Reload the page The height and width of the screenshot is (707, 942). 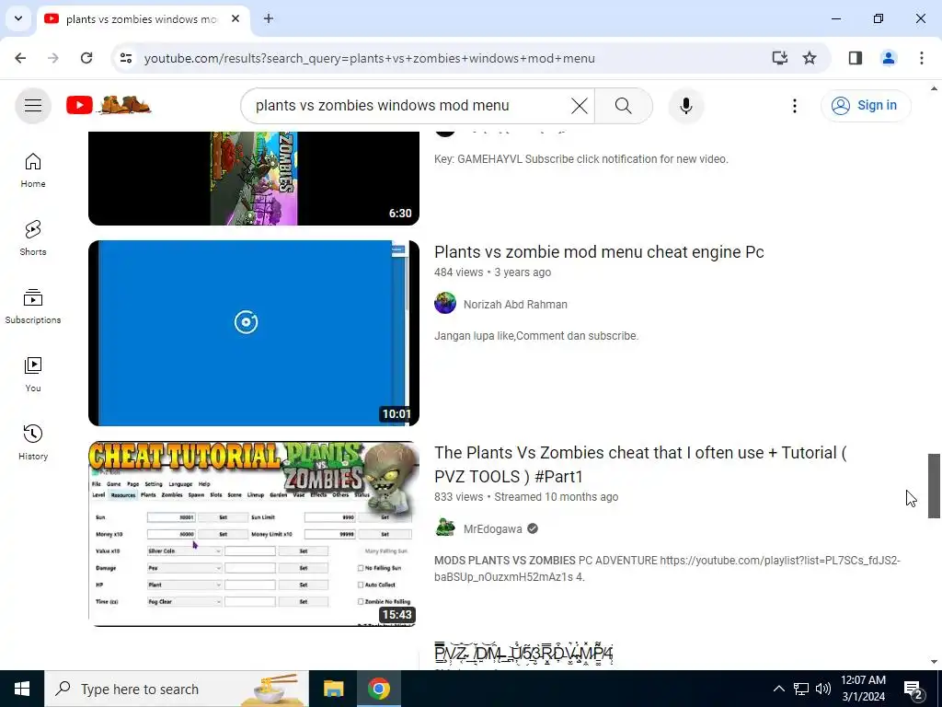click(x=86, y=58)
